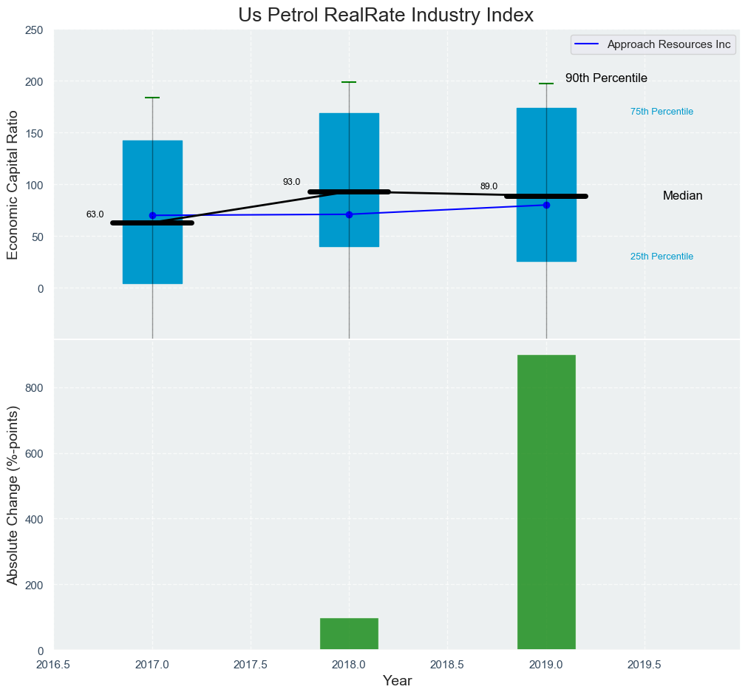Click the Economic Capital Ratio axis label
Viewport: 748px width, 695px height.
tap(13, 185)
